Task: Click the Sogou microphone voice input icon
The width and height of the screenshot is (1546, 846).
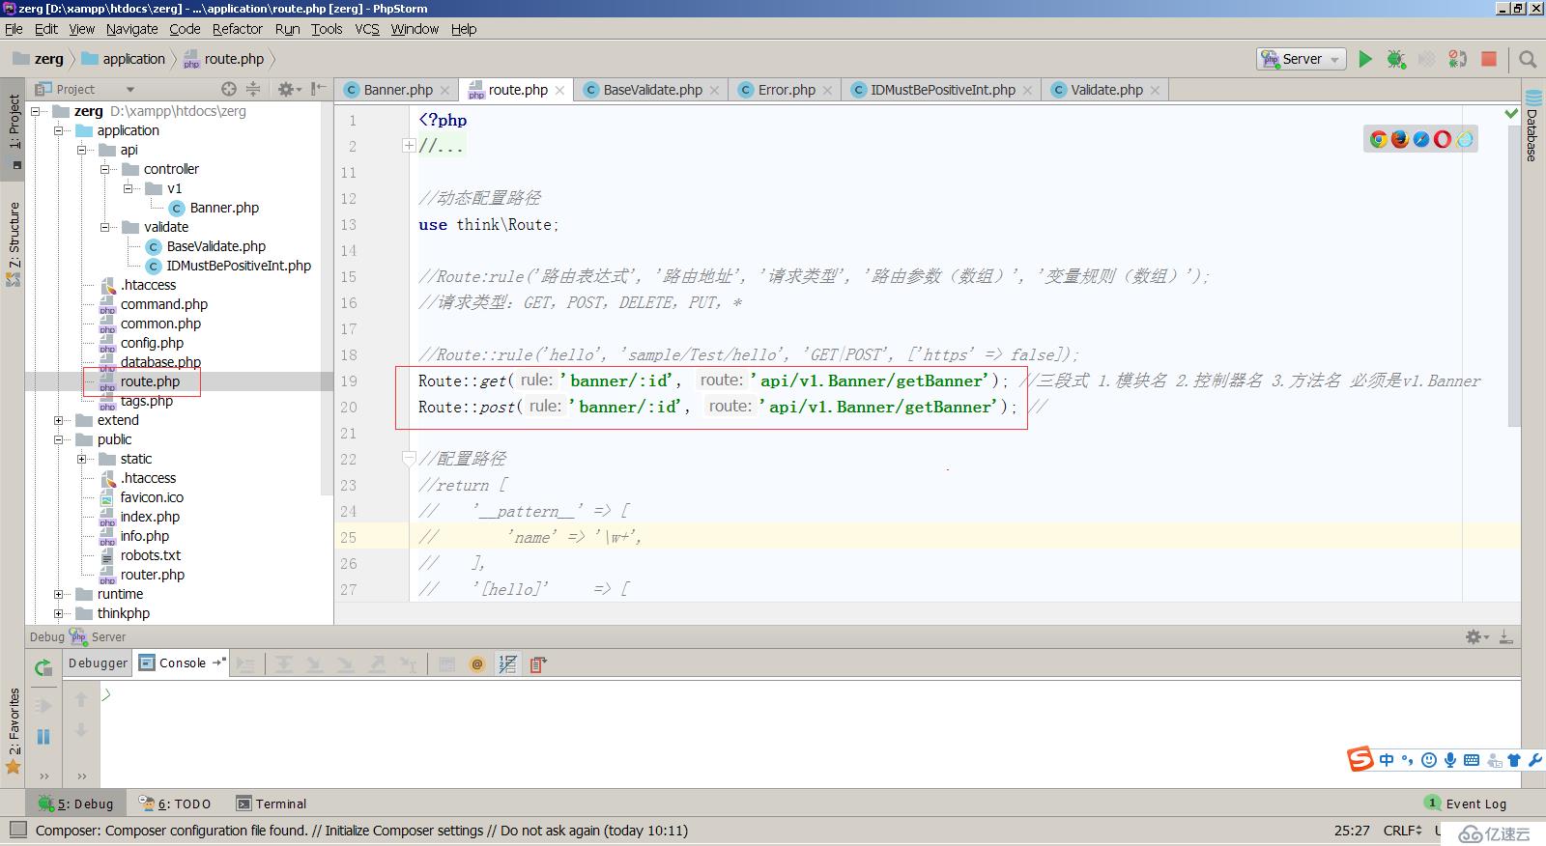Action: [x=1450, y=760]
